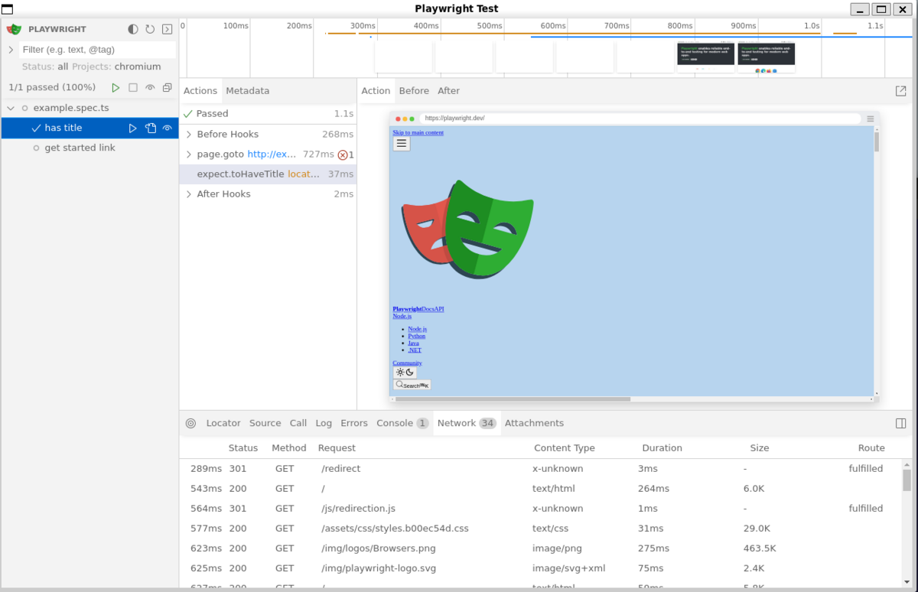
Task: Toggle the bottom panel layout icon
Action: tap(901, 423)
